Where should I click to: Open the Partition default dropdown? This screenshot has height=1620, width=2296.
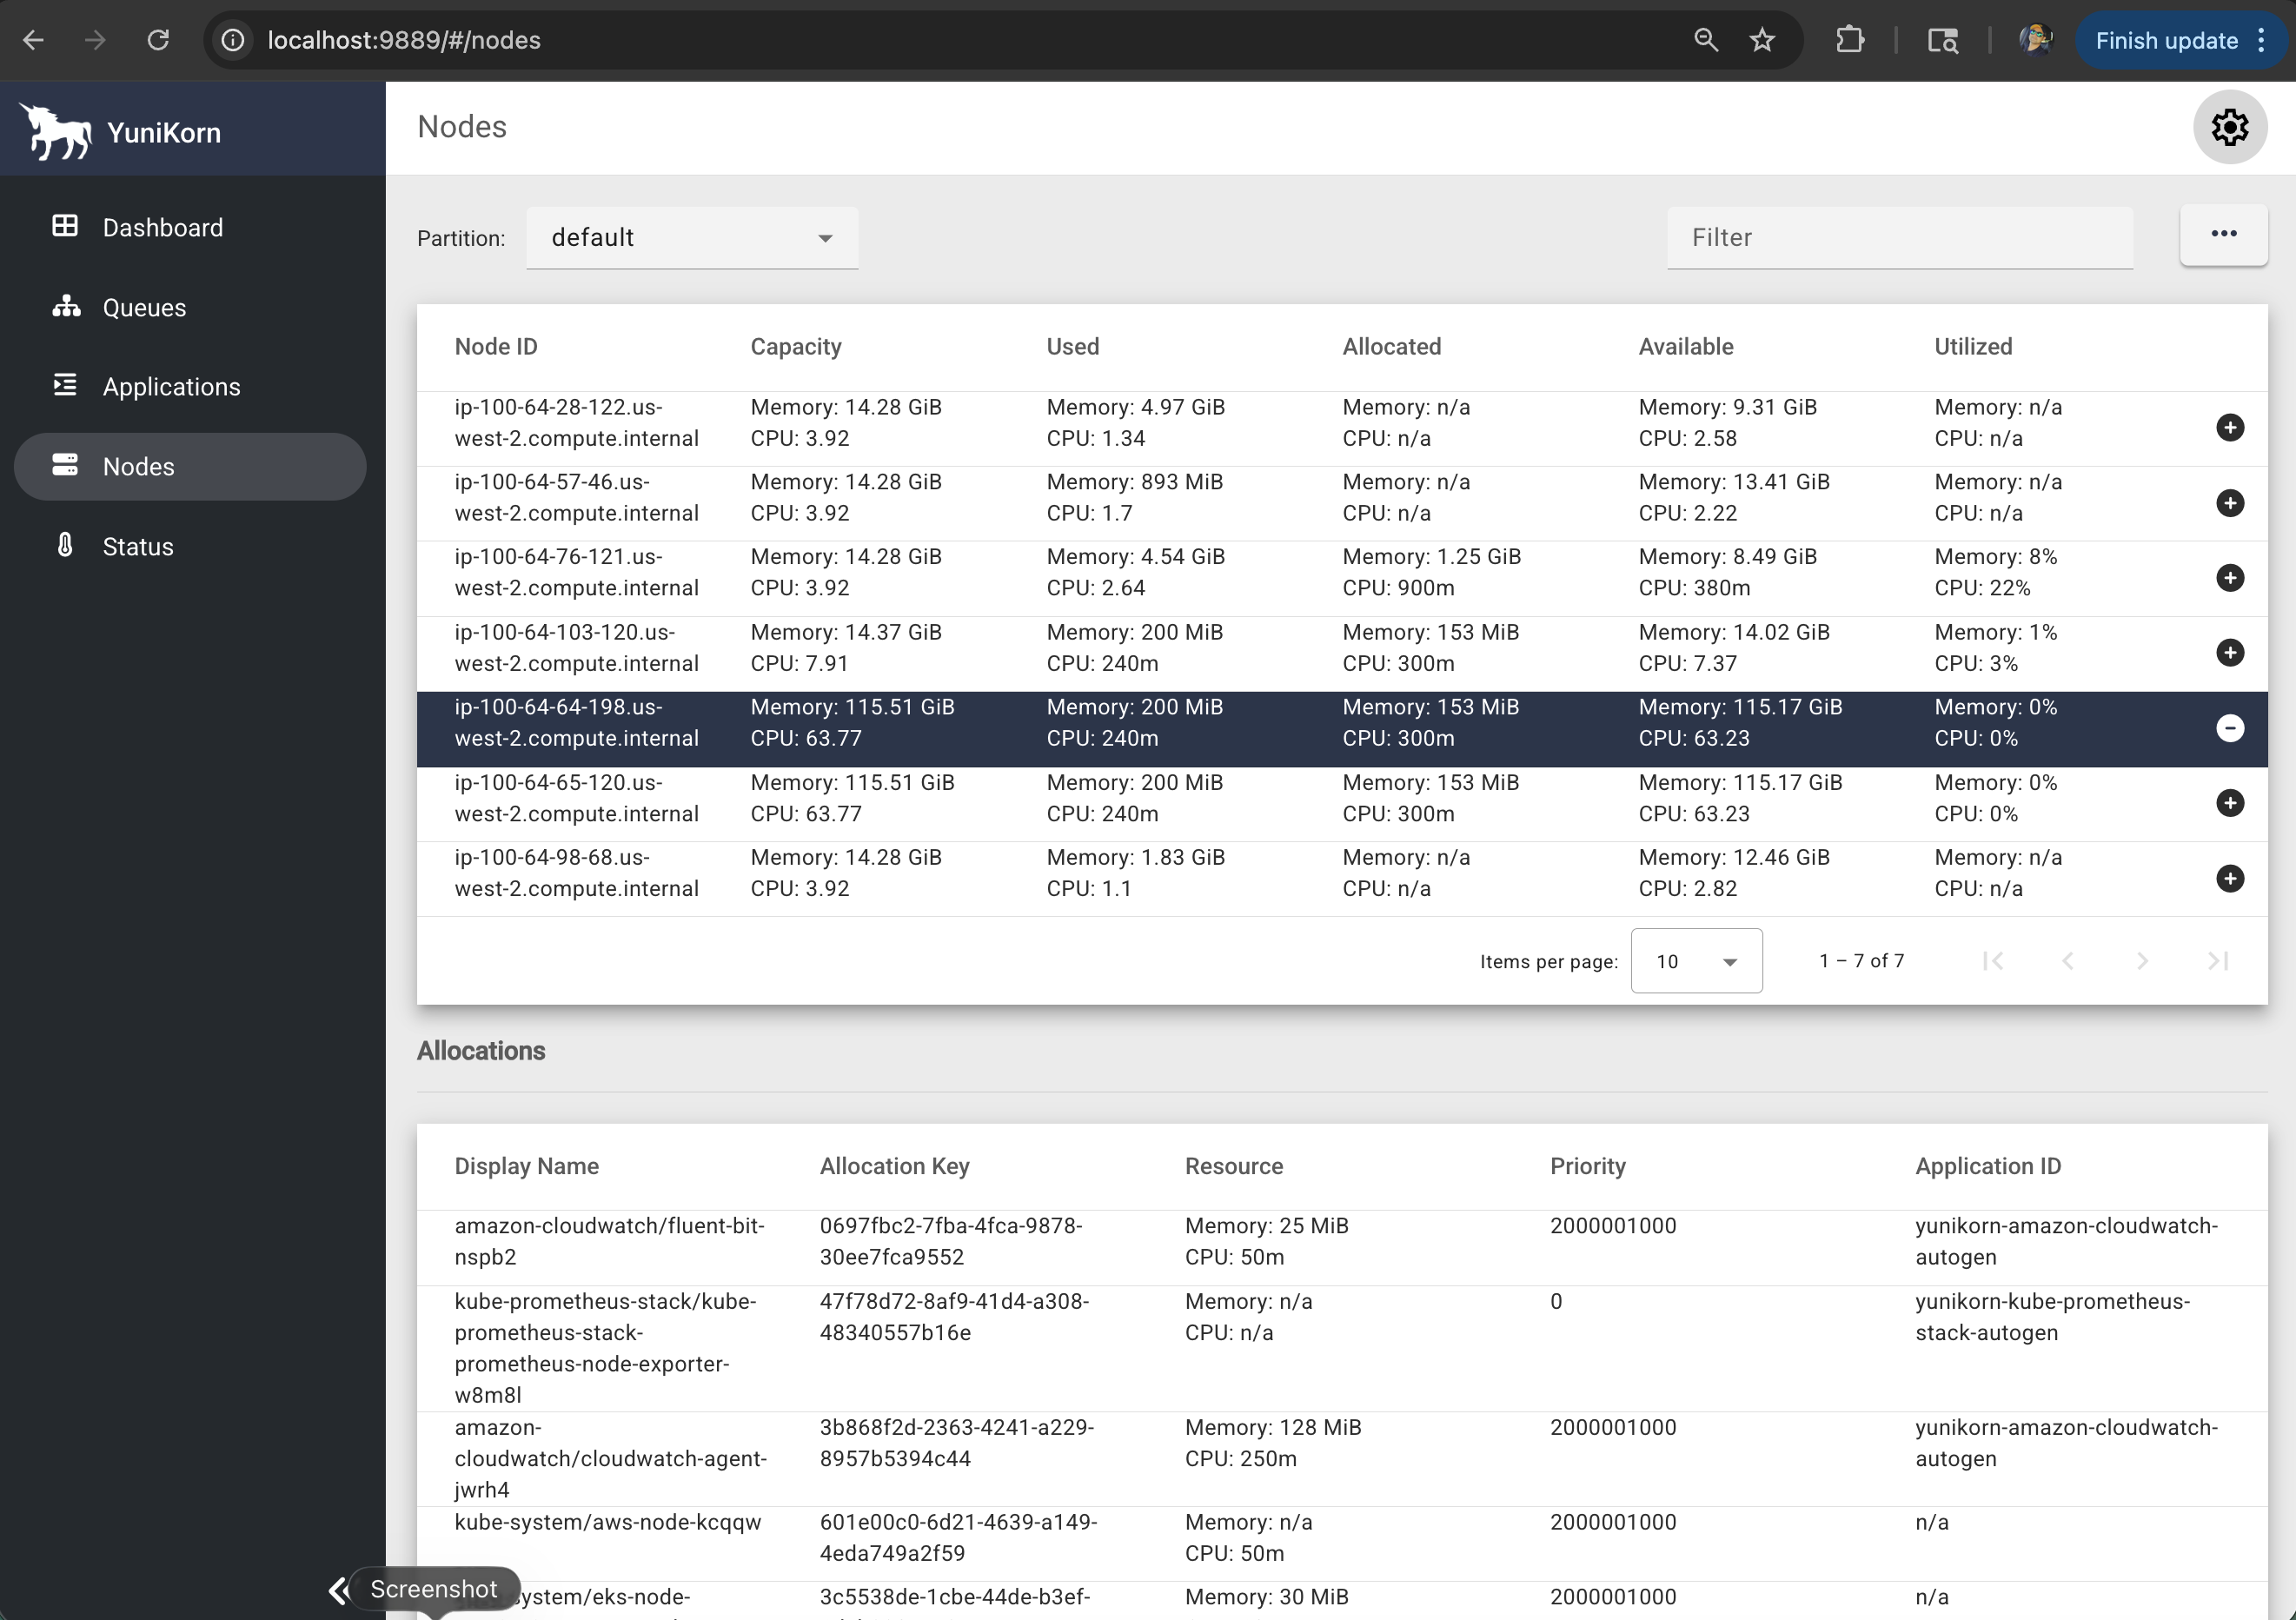(692, 238)
